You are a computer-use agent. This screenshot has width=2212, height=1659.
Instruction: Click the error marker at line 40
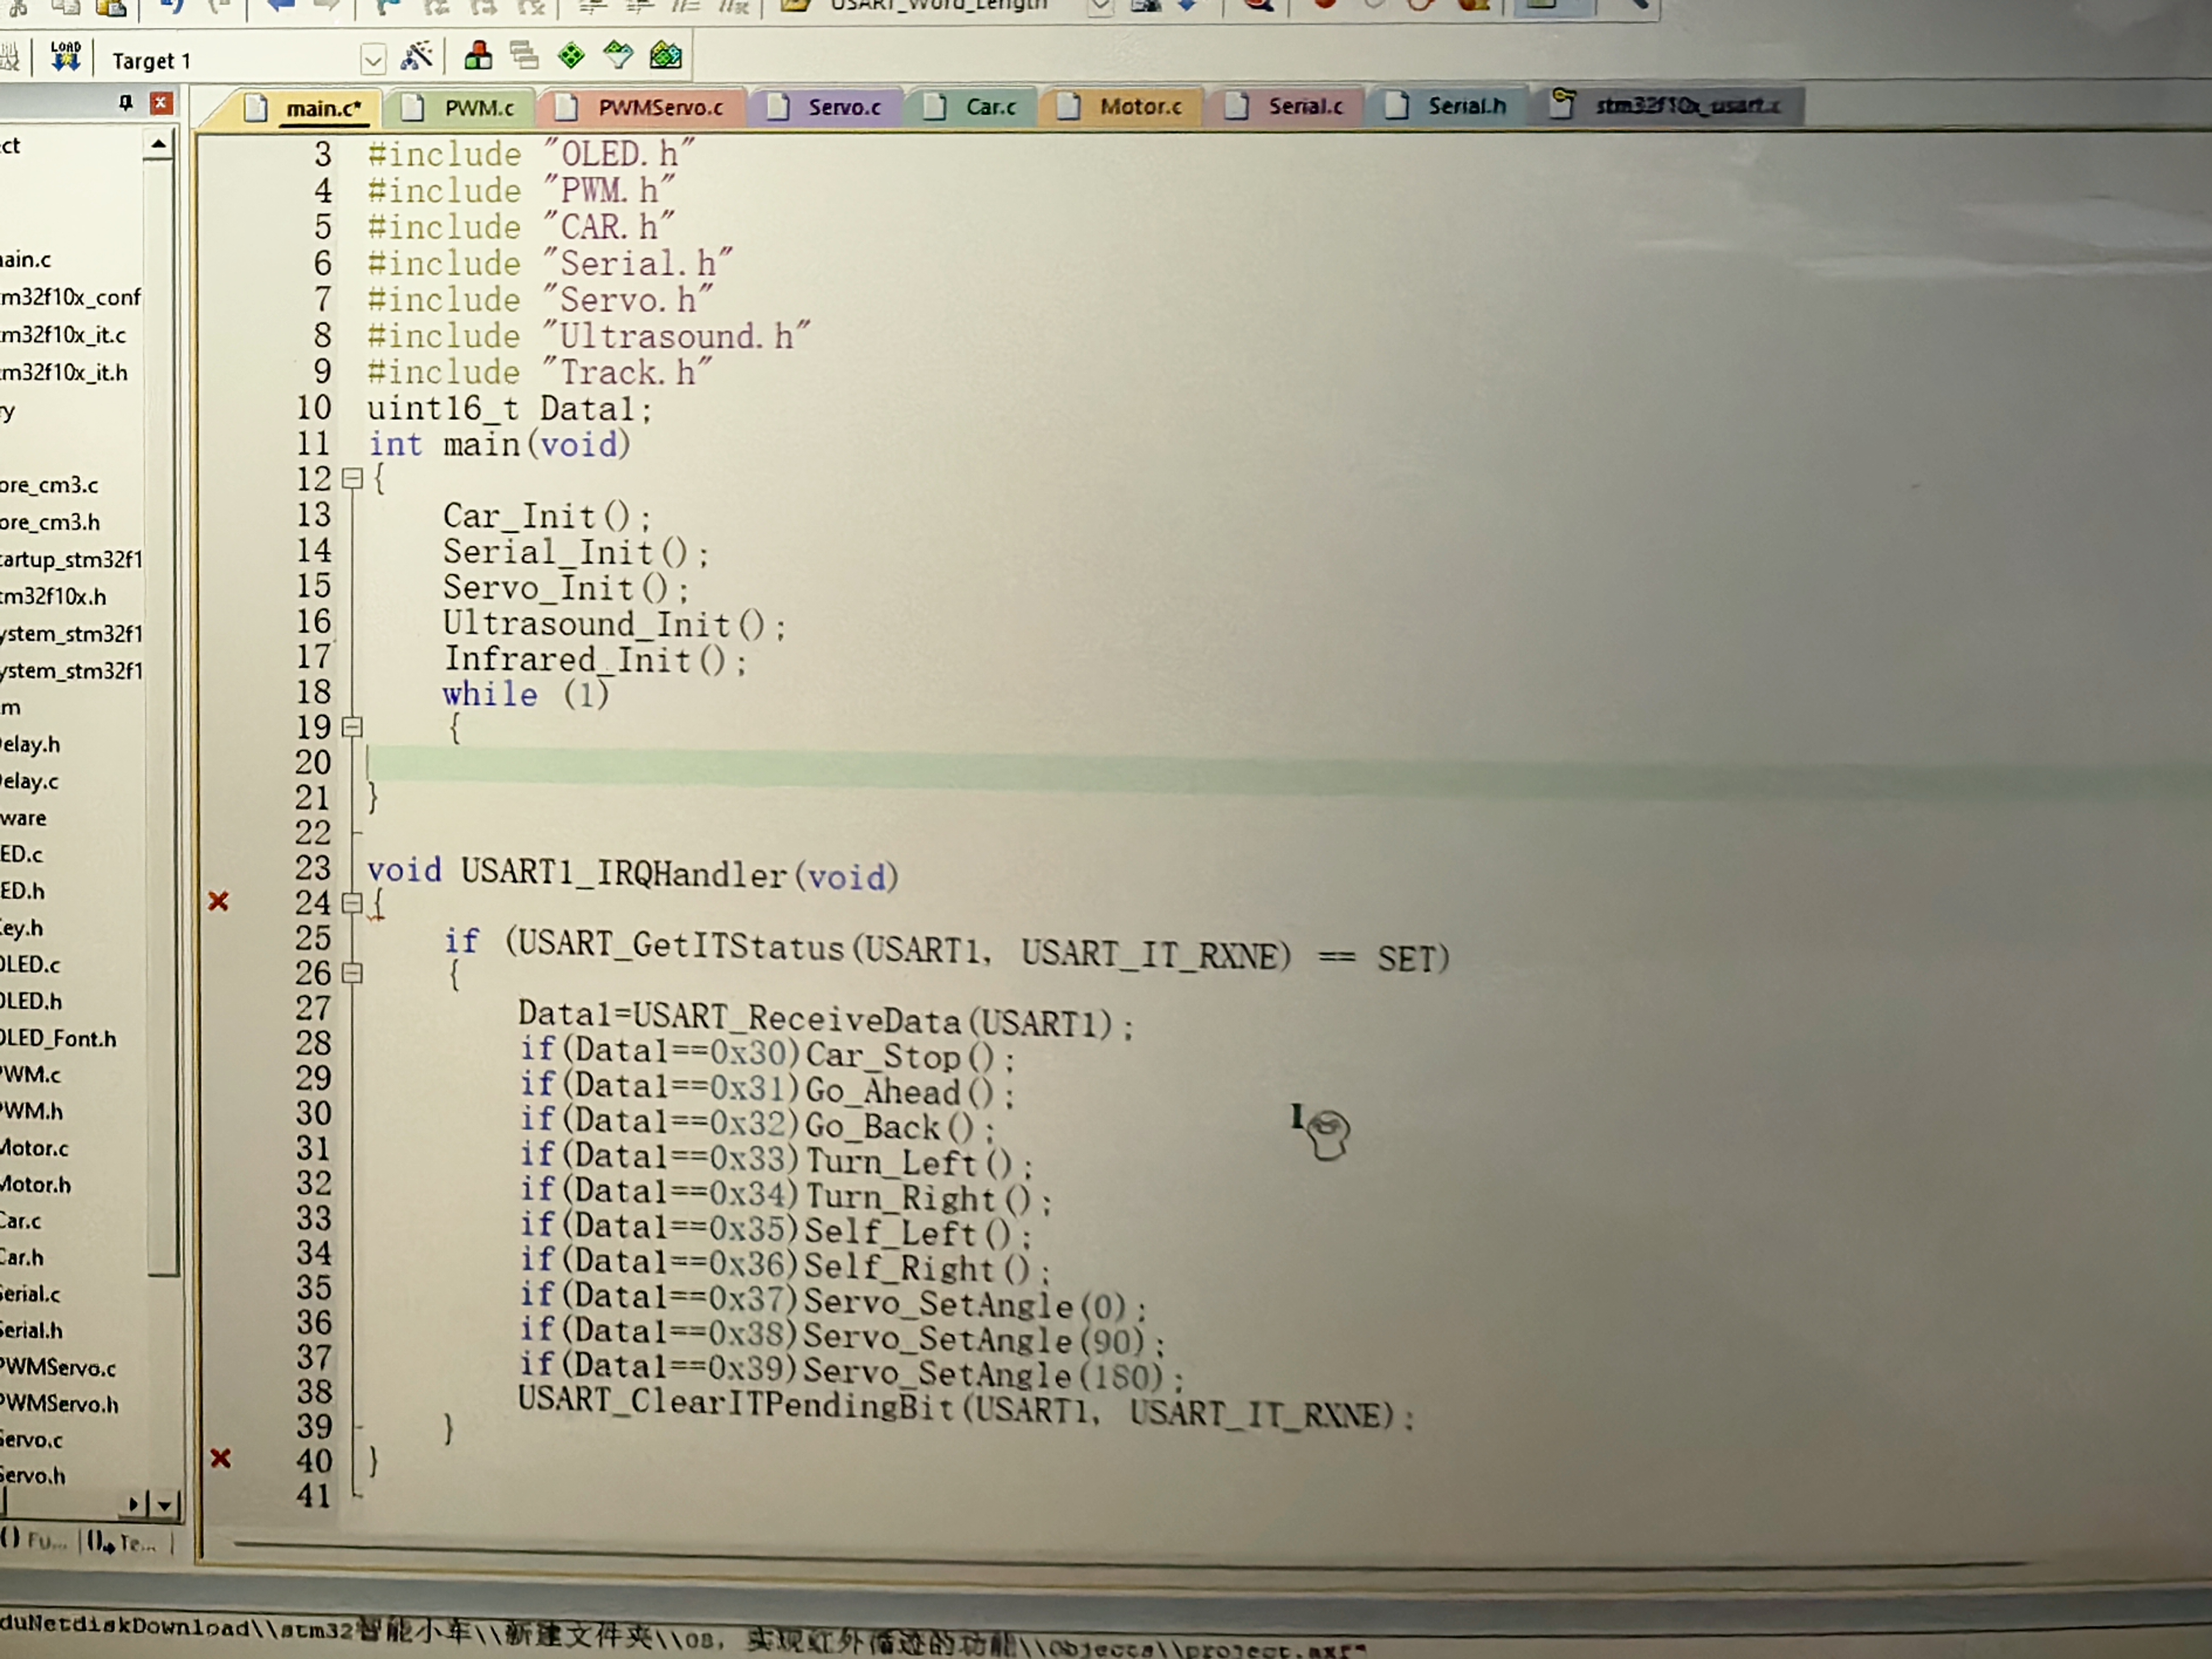tap(221, 1458)
